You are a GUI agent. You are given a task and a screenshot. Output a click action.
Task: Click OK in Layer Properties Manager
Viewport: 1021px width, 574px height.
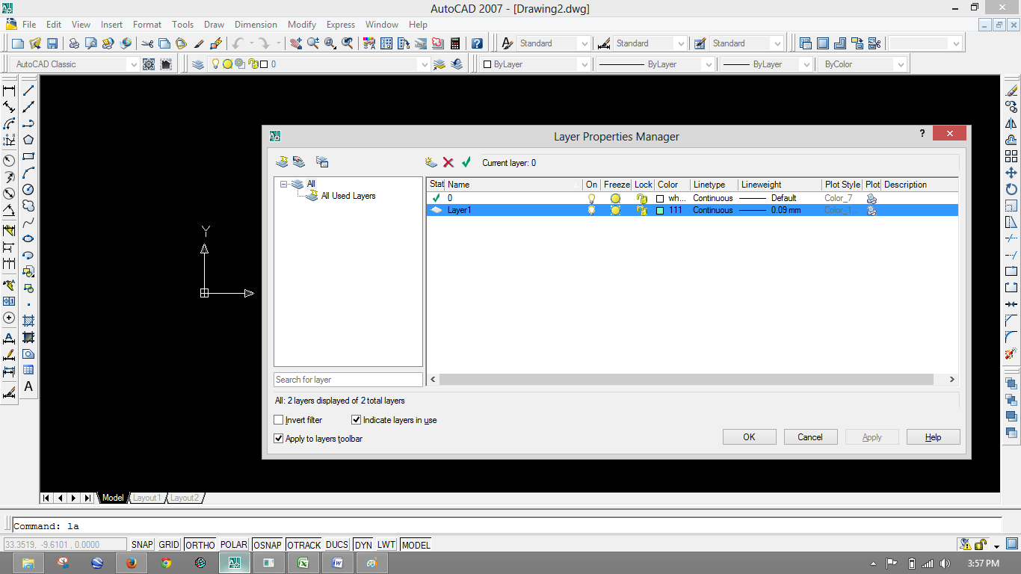pyautogui.click(x=749, y=437)
